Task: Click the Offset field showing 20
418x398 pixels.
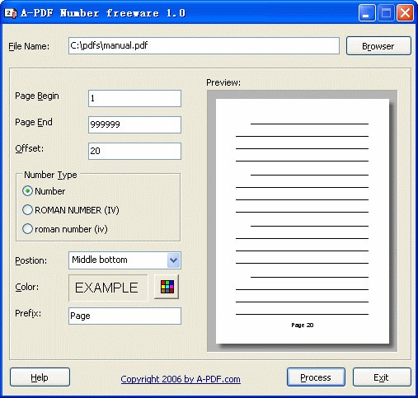Action: pyautogui.click(x=134, y=151)
